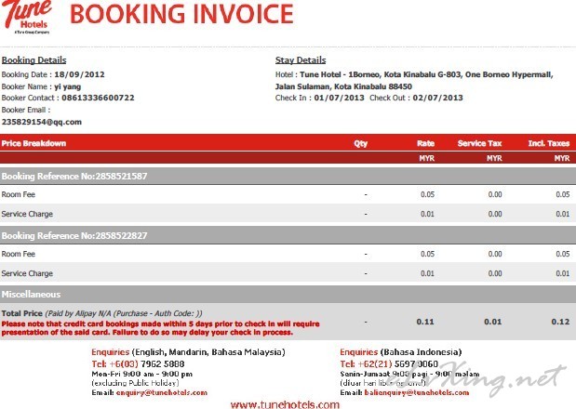Click the Qty column header
Image resolution: width=576 pixels, height=409 pixels.
click(x=361, y=144)
